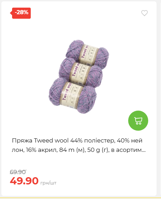
Task: Click the 44% поліестер text in the title
Action: pos(93,140)
